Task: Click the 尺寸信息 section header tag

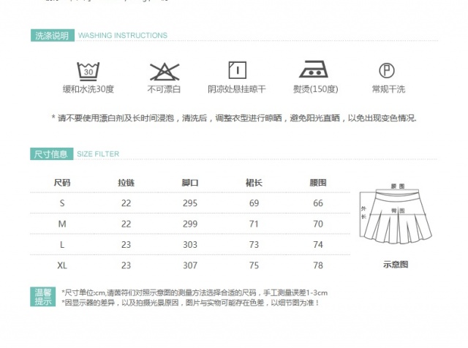Action: (51, 154)
